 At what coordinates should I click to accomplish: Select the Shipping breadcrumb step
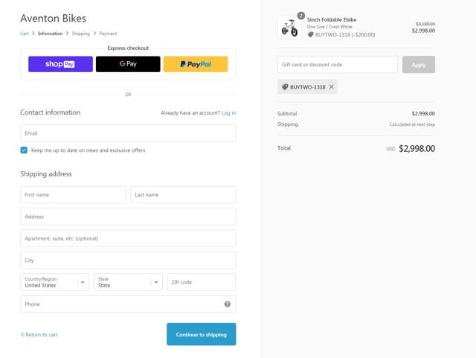(x=81, y=33)
